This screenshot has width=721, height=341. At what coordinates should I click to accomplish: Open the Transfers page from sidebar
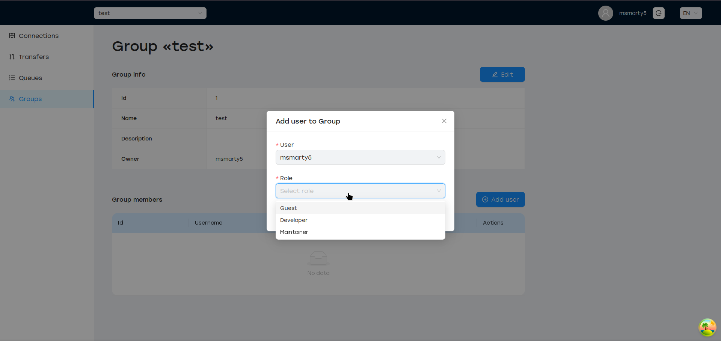tap(34, 57)
